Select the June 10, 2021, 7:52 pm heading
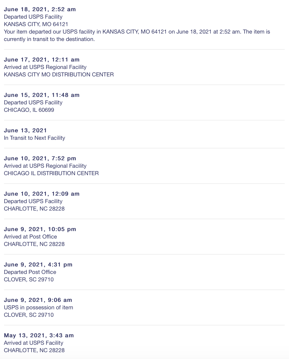 [x=40, y=158]
